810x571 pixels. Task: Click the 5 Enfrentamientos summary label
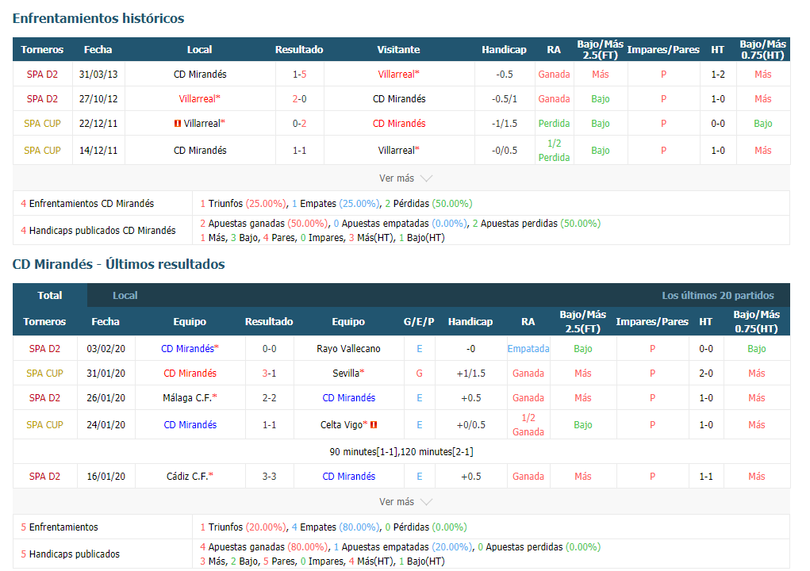click(60, 527)
